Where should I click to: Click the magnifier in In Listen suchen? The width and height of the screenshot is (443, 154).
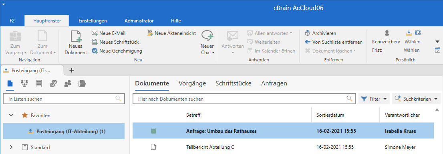(119, 99)
